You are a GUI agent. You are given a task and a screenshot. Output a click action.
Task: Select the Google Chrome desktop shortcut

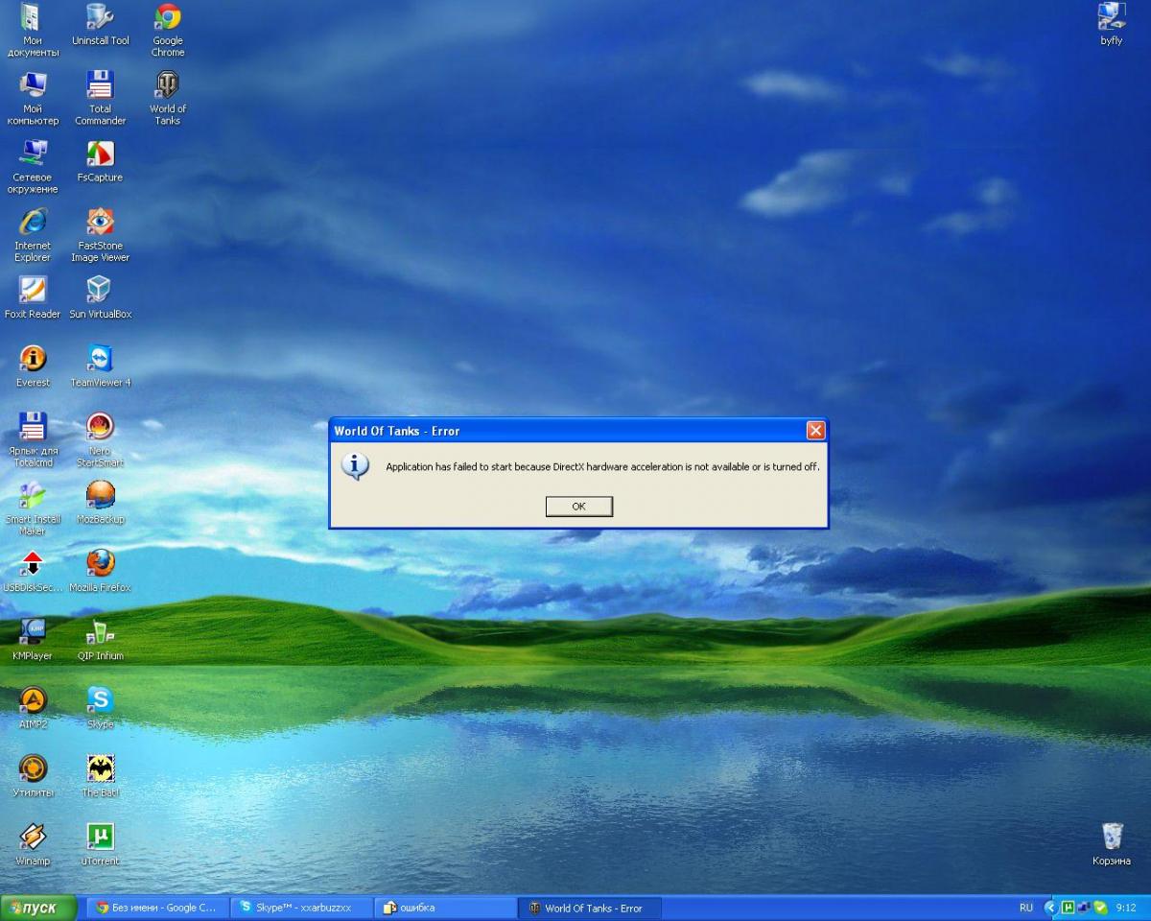[168, 30]
